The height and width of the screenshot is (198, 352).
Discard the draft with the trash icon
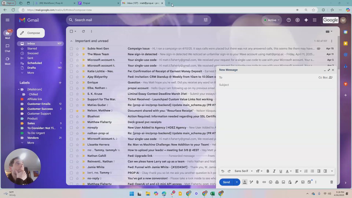[x=332, y=182]
